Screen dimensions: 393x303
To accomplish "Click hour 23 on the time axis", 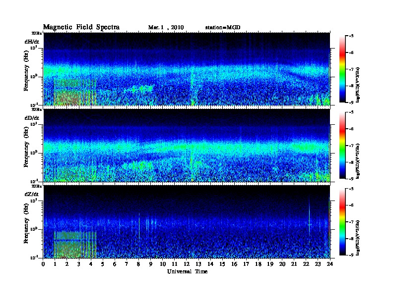I will [x=318, y=264].
